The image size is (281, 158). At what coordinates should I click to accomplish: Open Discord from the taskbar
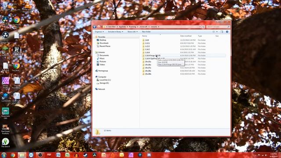point(149,155)
